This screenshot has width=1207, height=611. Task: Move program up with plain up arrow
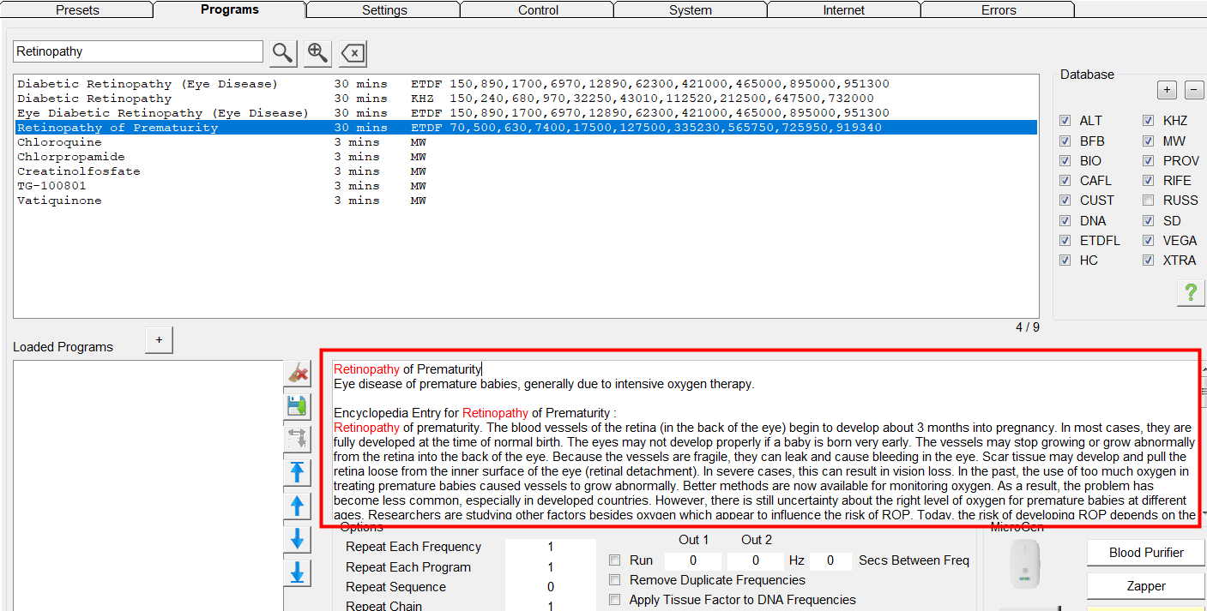point(298,506)
